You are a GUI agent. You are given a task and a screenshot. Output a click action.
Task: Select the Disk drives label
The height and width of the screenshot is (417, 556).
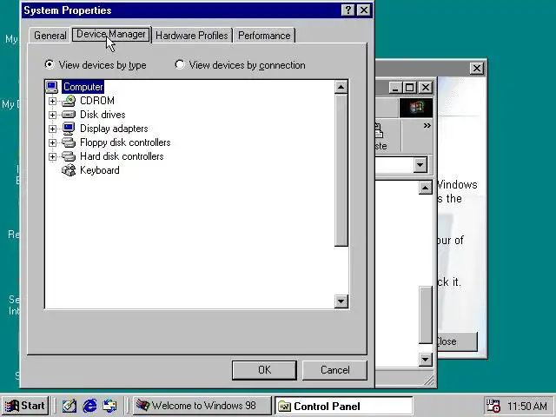point(103,115)
